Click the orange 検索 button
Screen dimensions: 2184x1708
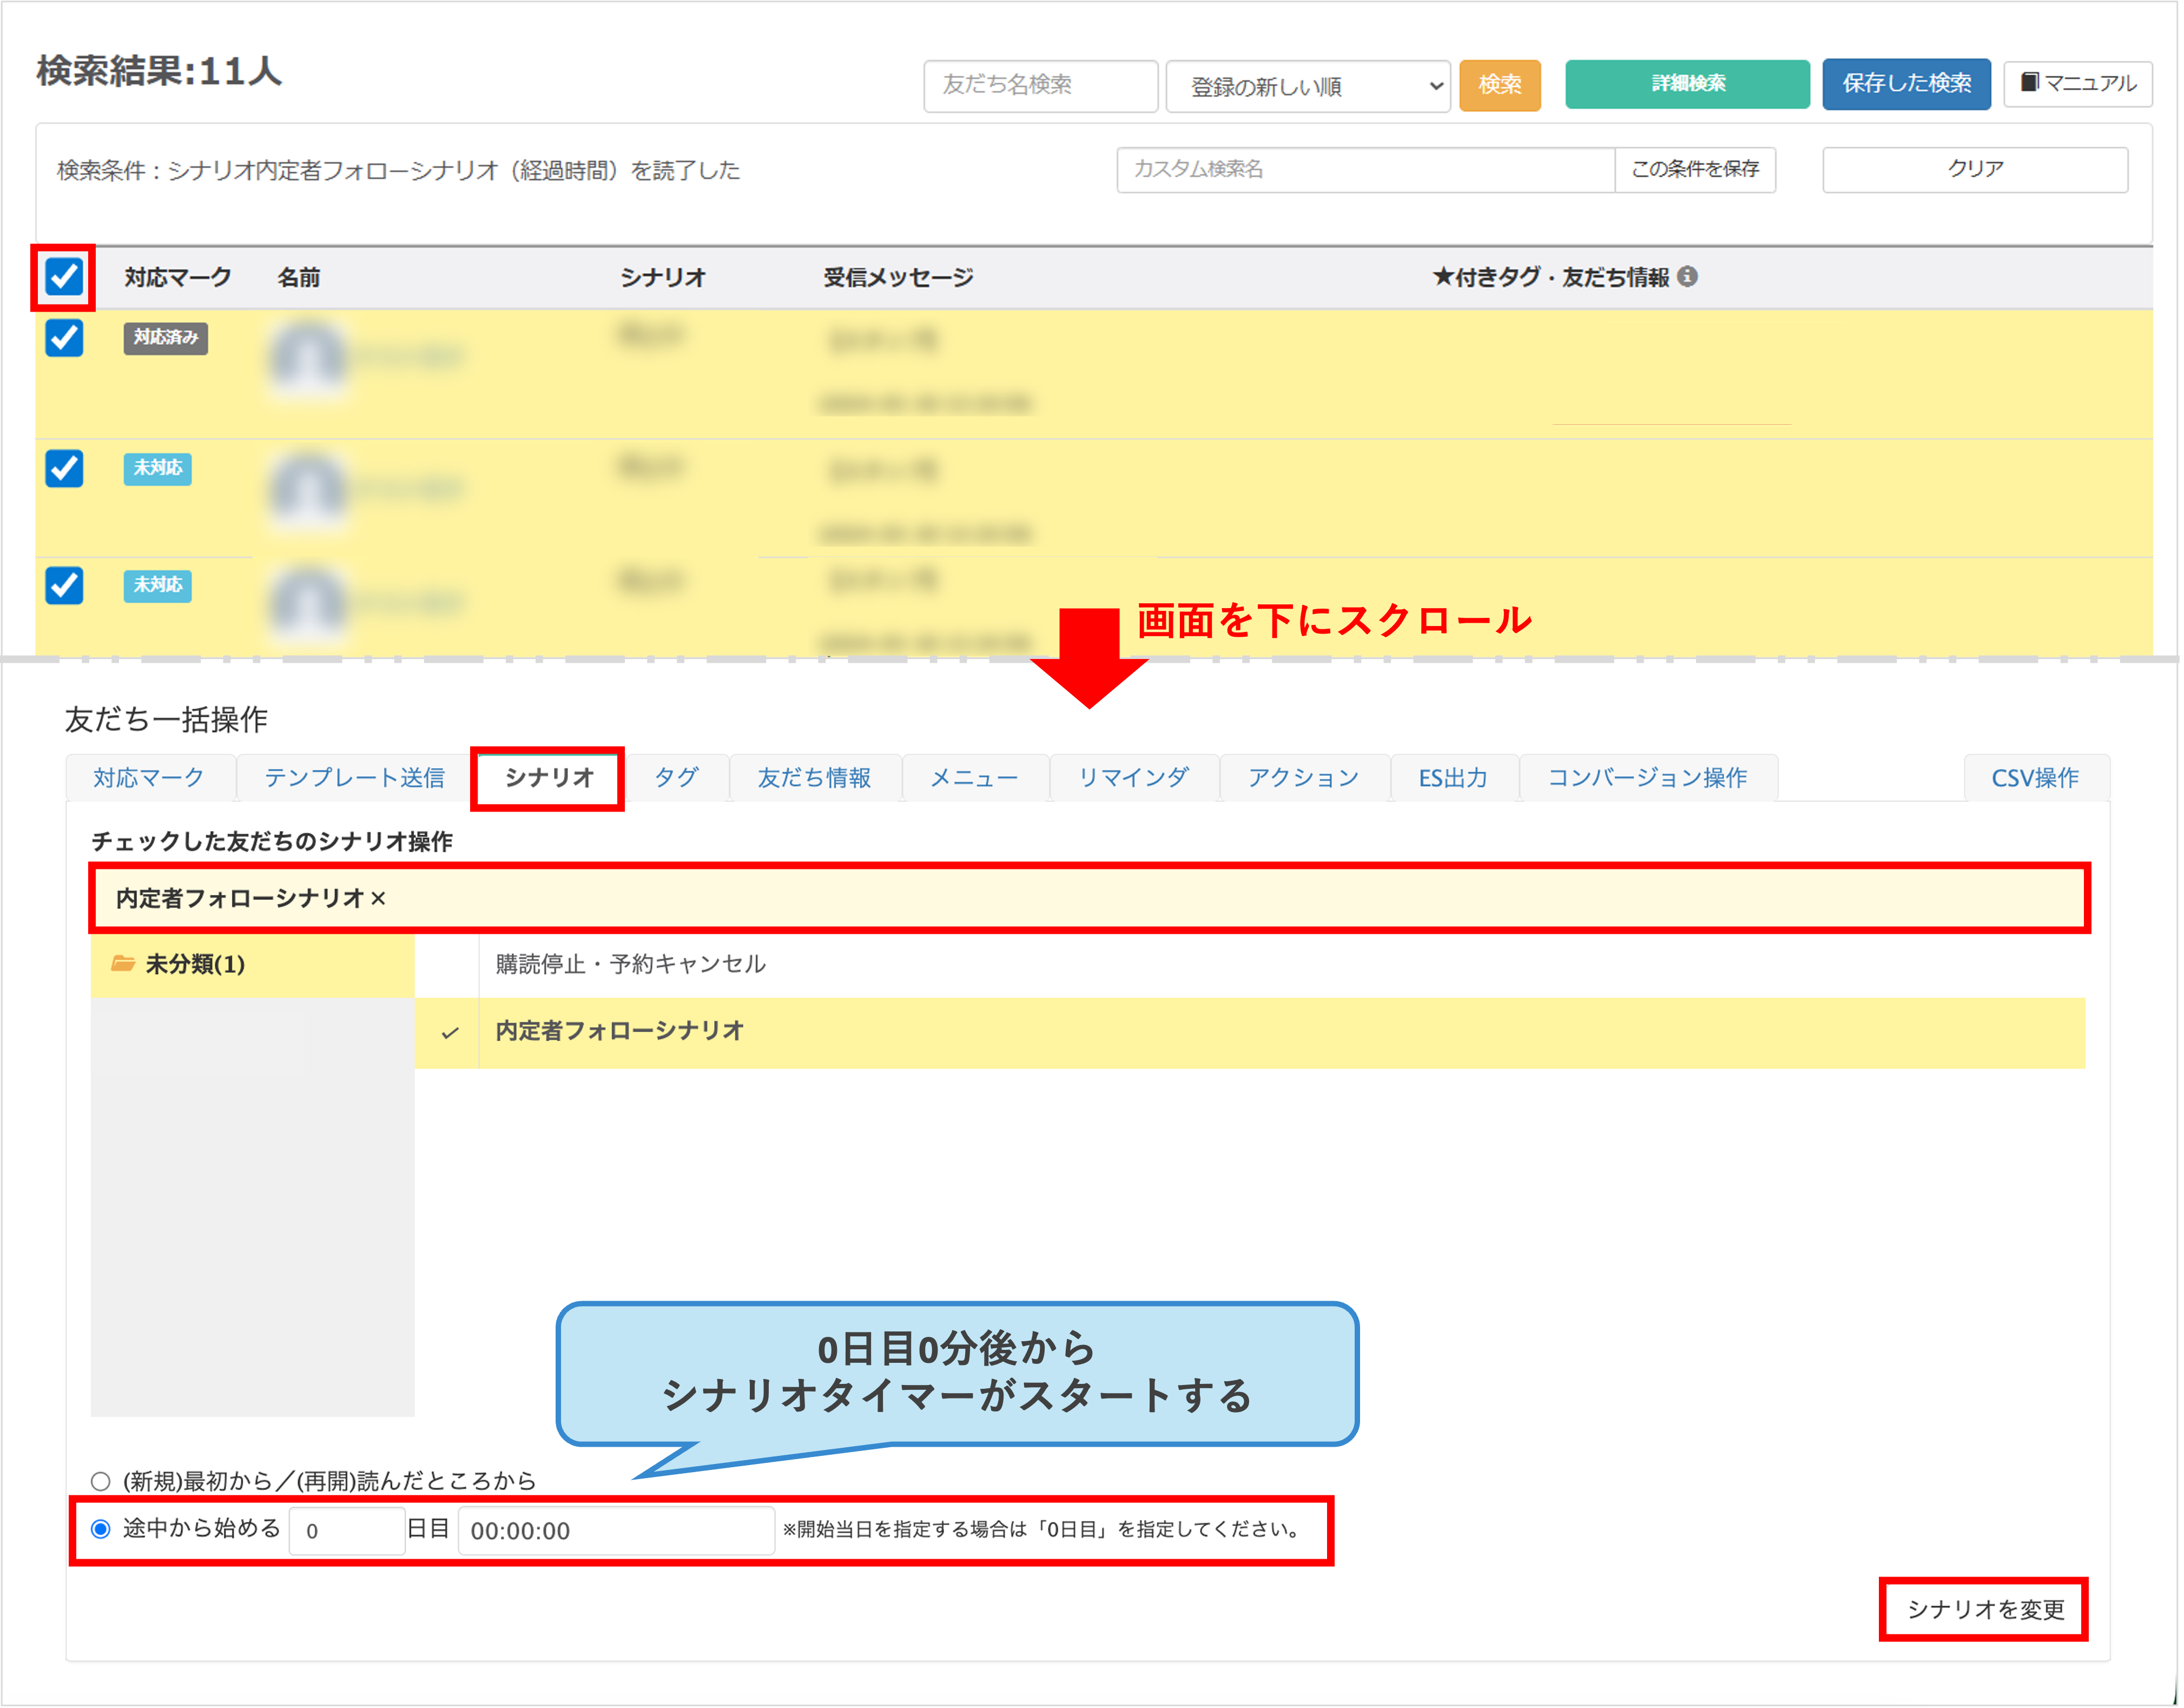(x=1499, y=85)
